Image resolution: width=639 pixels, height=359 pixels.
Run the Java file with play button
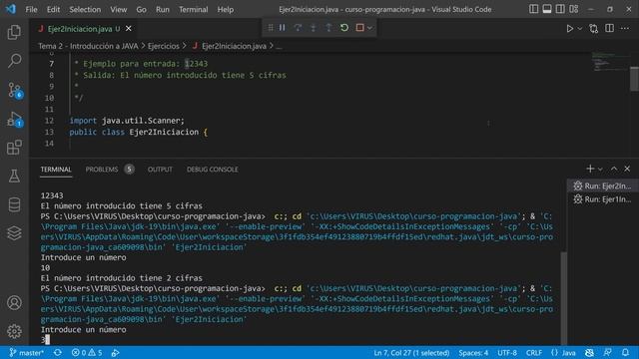(x=570, y=29)
